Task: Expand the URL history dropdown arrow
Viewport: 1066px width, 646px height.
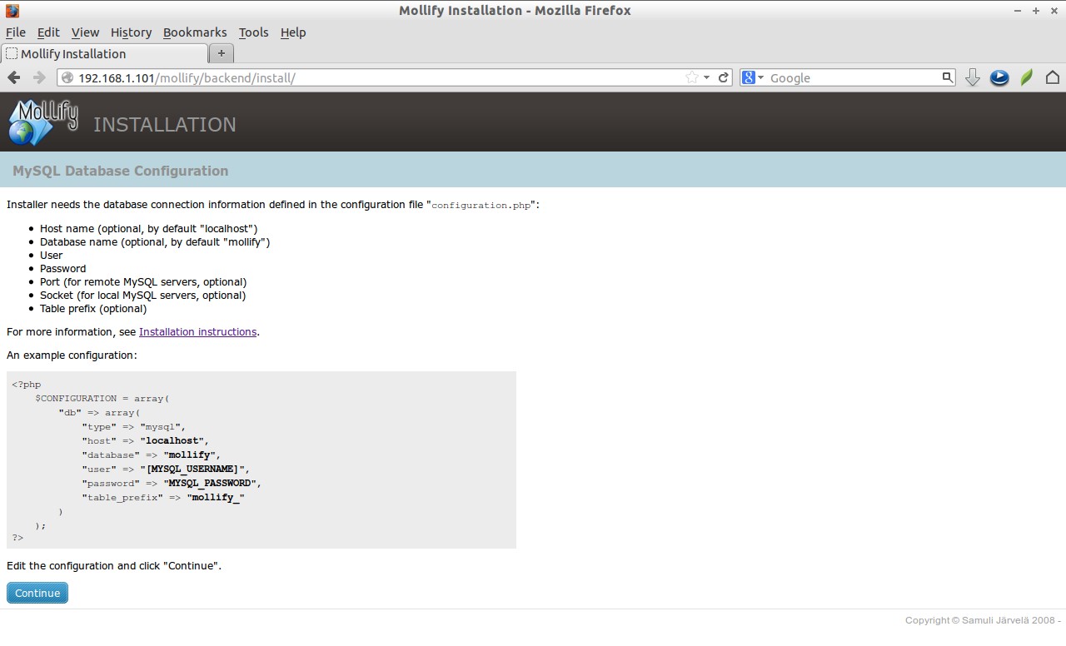Action: 706,77
